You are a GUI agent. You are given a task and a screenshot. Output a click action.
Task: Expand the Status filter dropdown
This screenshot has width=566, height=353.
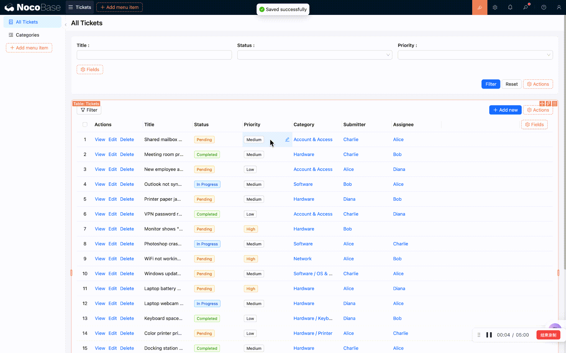pos(314,55)
